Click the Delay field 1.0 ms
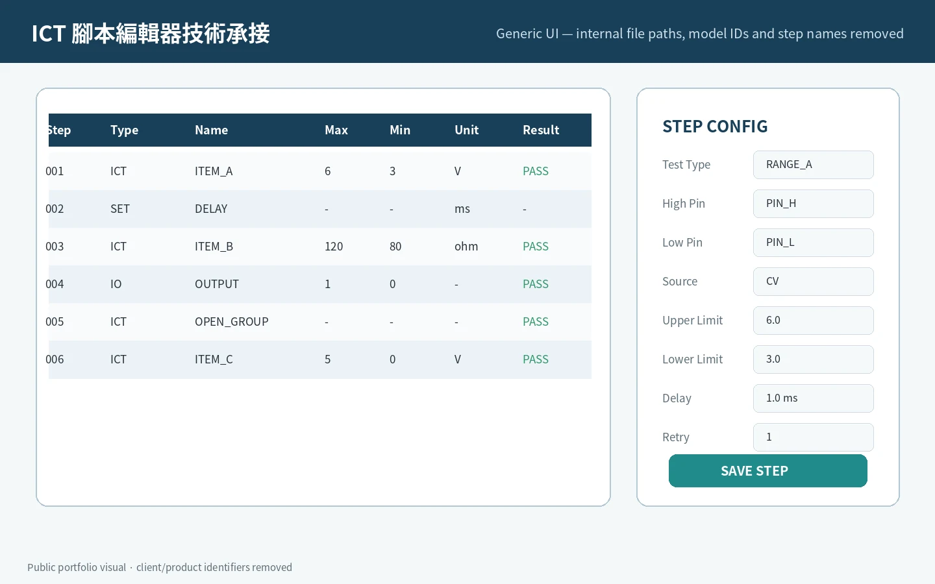This screenshot has width=935, height=584. [814, 398]
